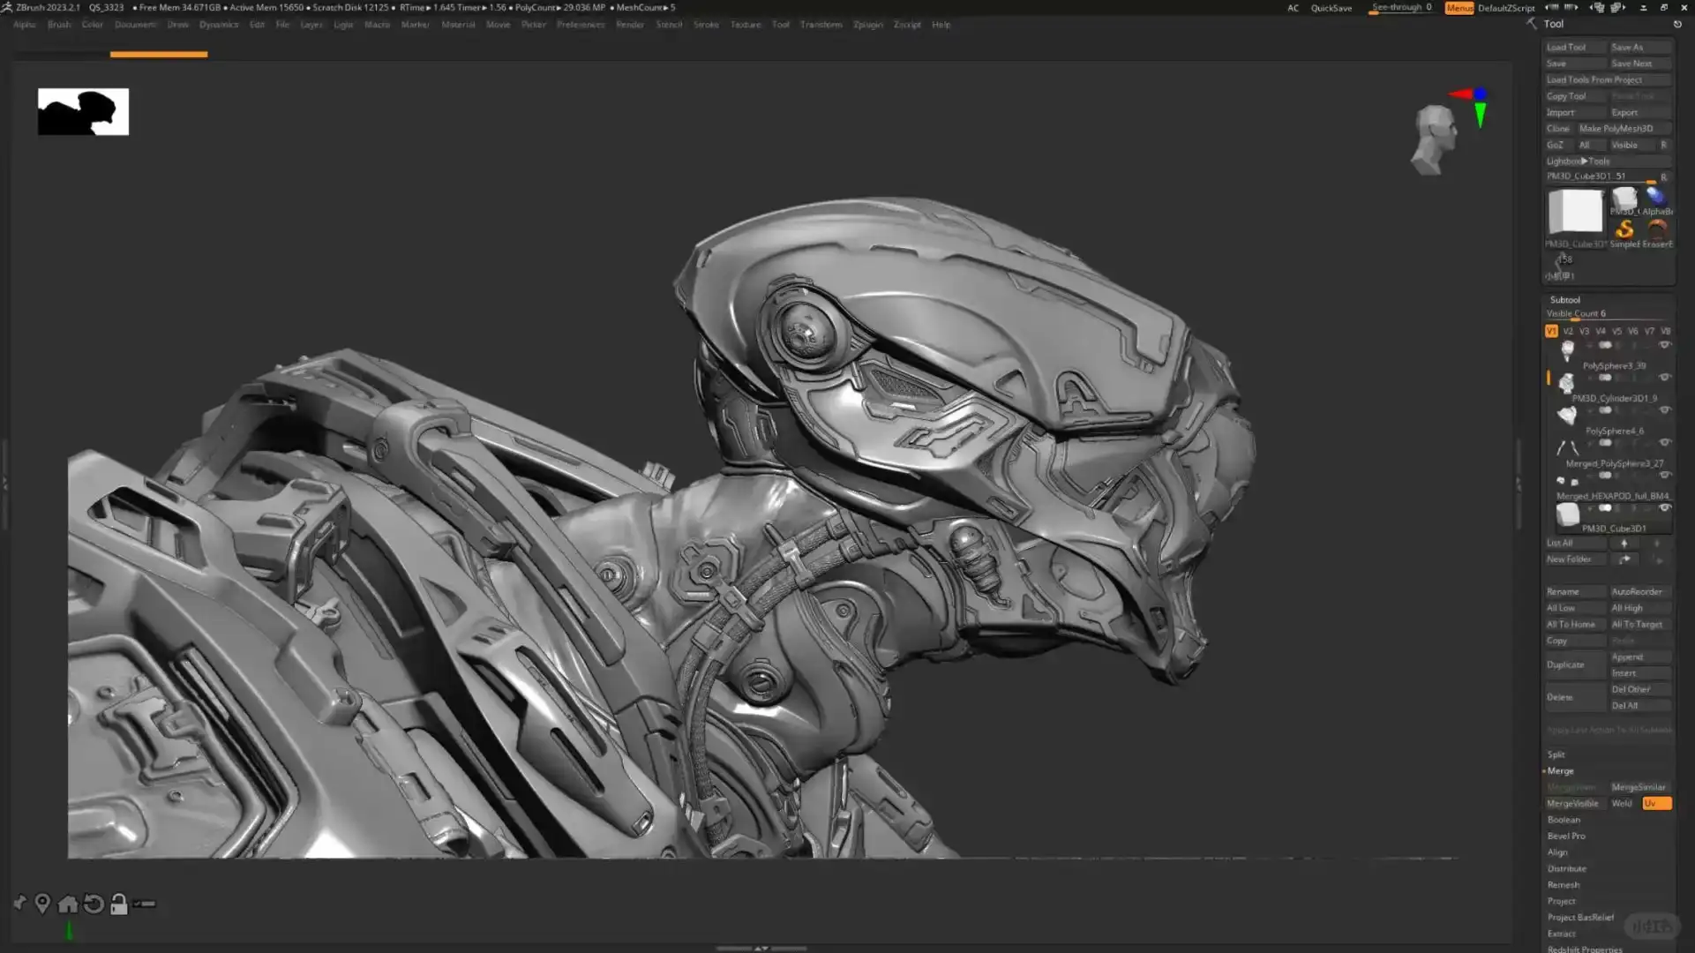Open the Zplugin menu

[867, 25]
